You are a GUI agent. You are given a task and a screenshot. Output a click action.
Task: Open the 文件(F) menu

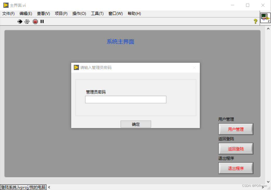tap(8, 14)
